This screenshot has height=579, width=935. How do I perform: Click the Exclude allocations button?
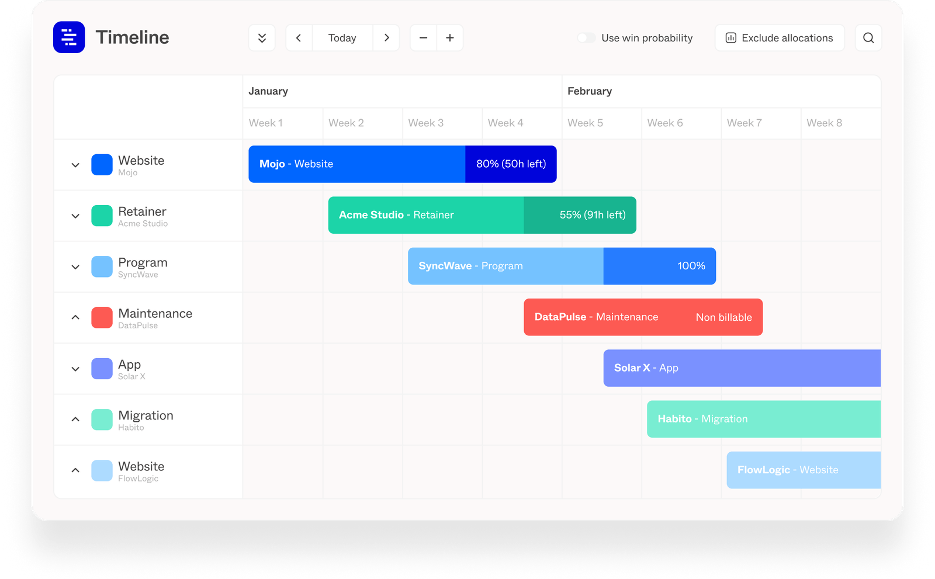[780, 37]
